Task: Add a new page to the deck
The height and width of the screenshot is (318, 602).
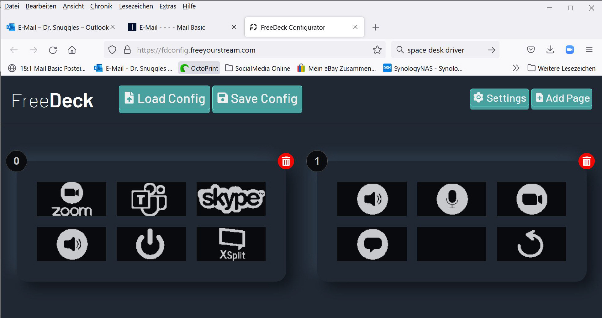Action: (562, 98)
